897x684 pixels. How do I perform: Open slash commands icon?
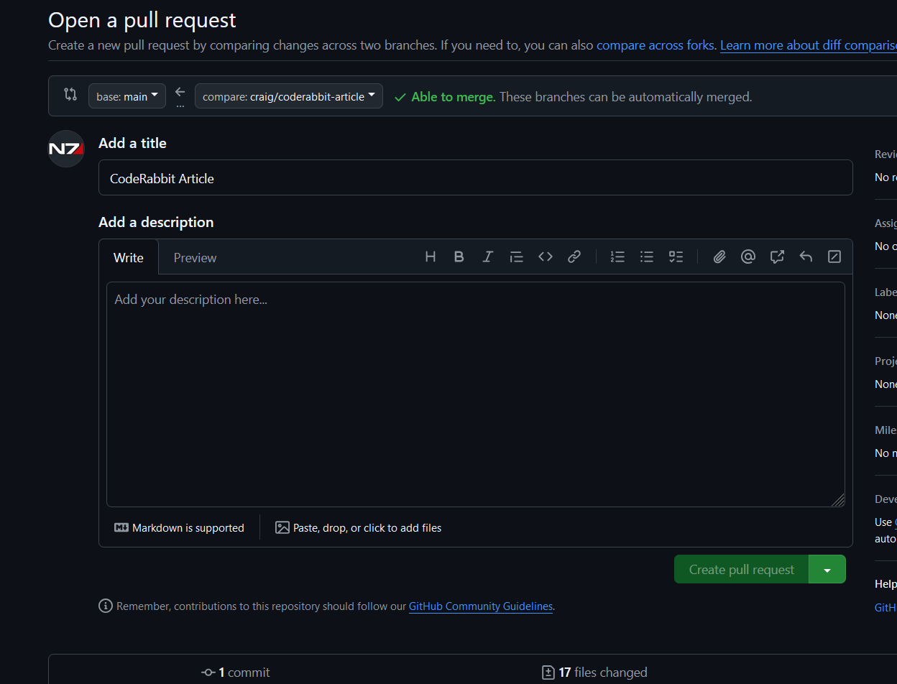point(834,256)
